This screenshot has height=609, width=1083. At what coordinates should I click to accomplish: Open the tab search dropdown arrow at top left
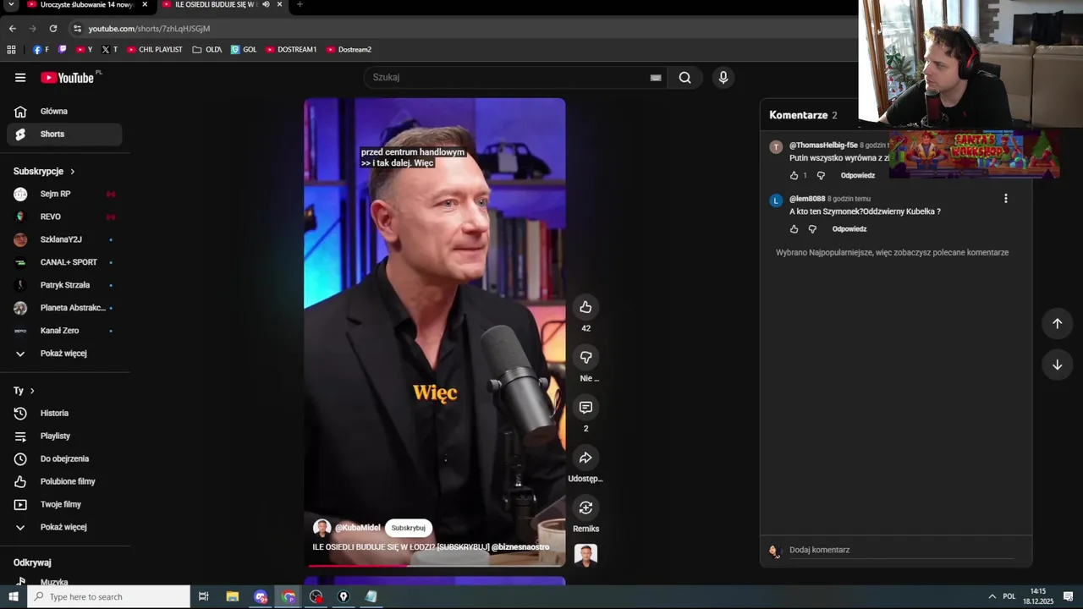tap(12, 4)
